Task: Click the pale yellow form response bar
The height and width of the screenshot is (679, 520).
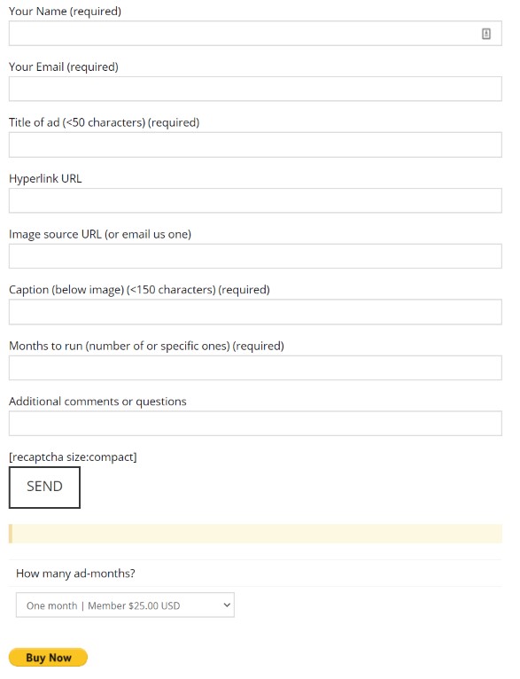Action: 255,534
